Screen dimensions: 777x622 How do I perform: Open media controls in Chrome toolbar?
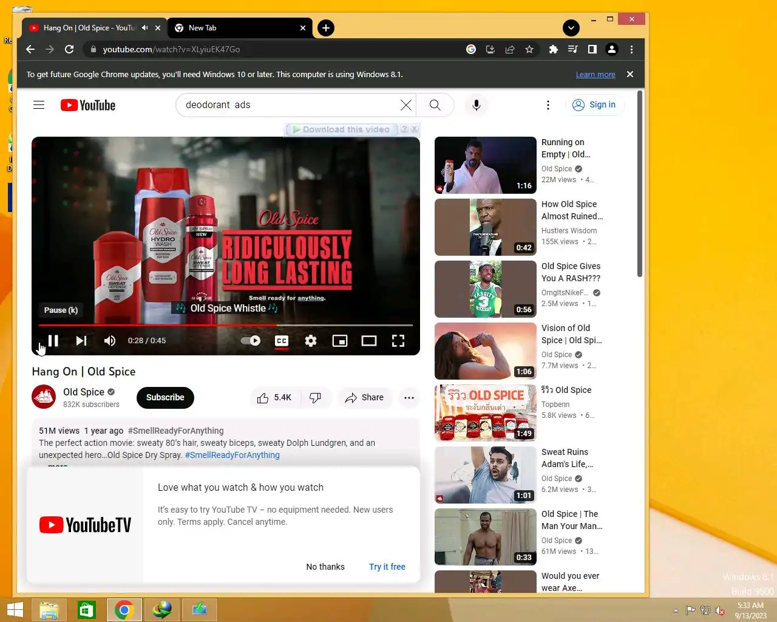pyautogui.click(x=572, y=49)
